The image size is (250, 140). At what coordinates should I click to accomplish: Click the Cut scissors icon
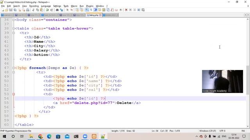(33, 10)
